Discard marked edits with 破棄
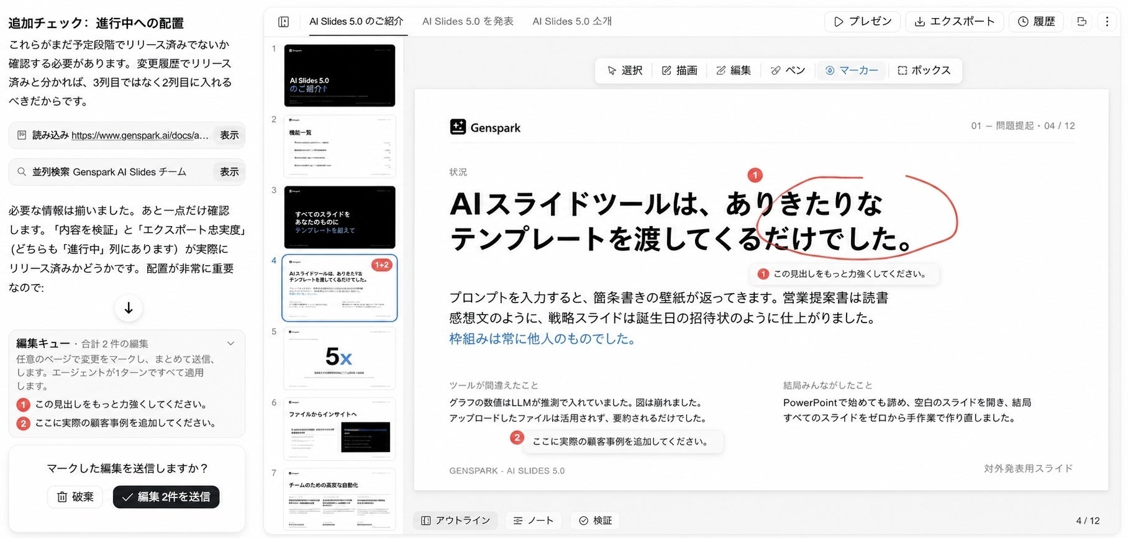The width and height of the screenshot is (1128, 538). point(75,497)
